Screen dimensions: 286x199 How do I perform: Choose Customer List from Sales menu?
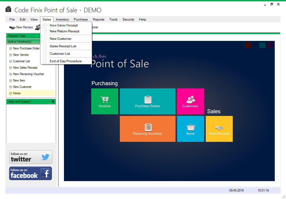66,54
